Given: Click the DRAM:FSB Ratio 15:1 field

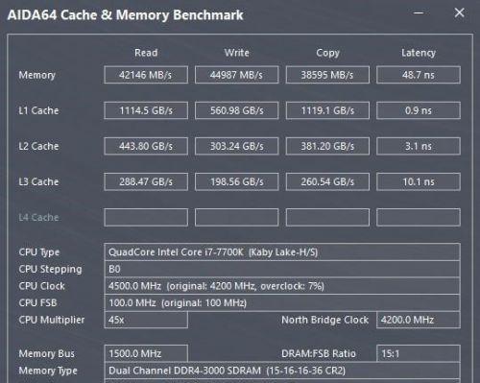Looking at the screenshot, I should [419, 353].
